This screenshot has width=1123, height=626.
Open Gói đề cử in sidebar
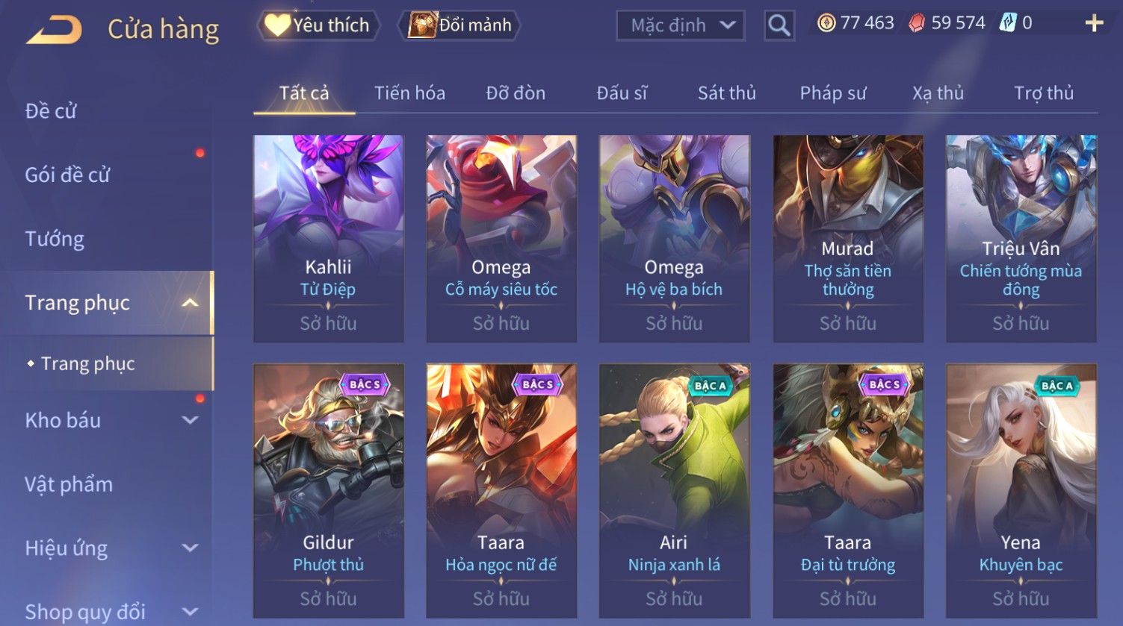67,175
